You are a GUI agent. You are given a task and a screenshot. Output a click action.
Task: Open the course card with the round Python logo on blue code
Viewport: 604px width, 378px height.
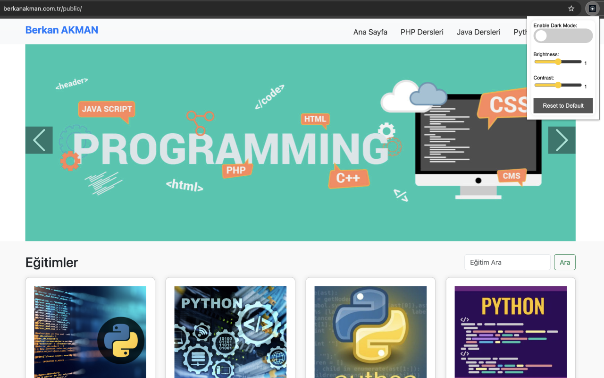90,332
